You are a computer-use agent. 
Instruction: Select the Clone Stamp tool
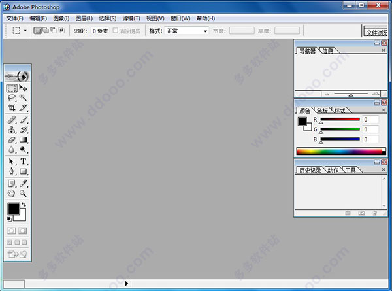point(12,130)
